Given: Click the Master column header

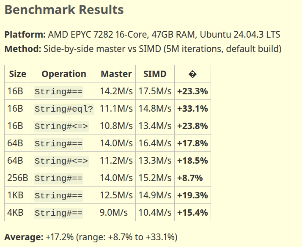Looking at the screenshot, I should click(x=116, y=74).
